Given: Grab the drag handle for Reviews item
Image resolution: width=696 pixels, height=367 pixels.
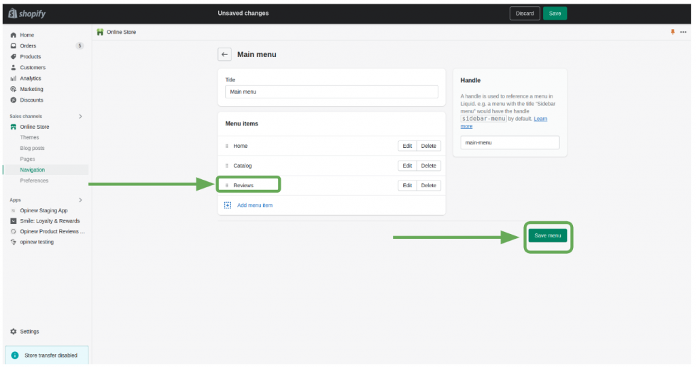Looking at the screenshot, I should pyautogui.click(x=227, y=185).
